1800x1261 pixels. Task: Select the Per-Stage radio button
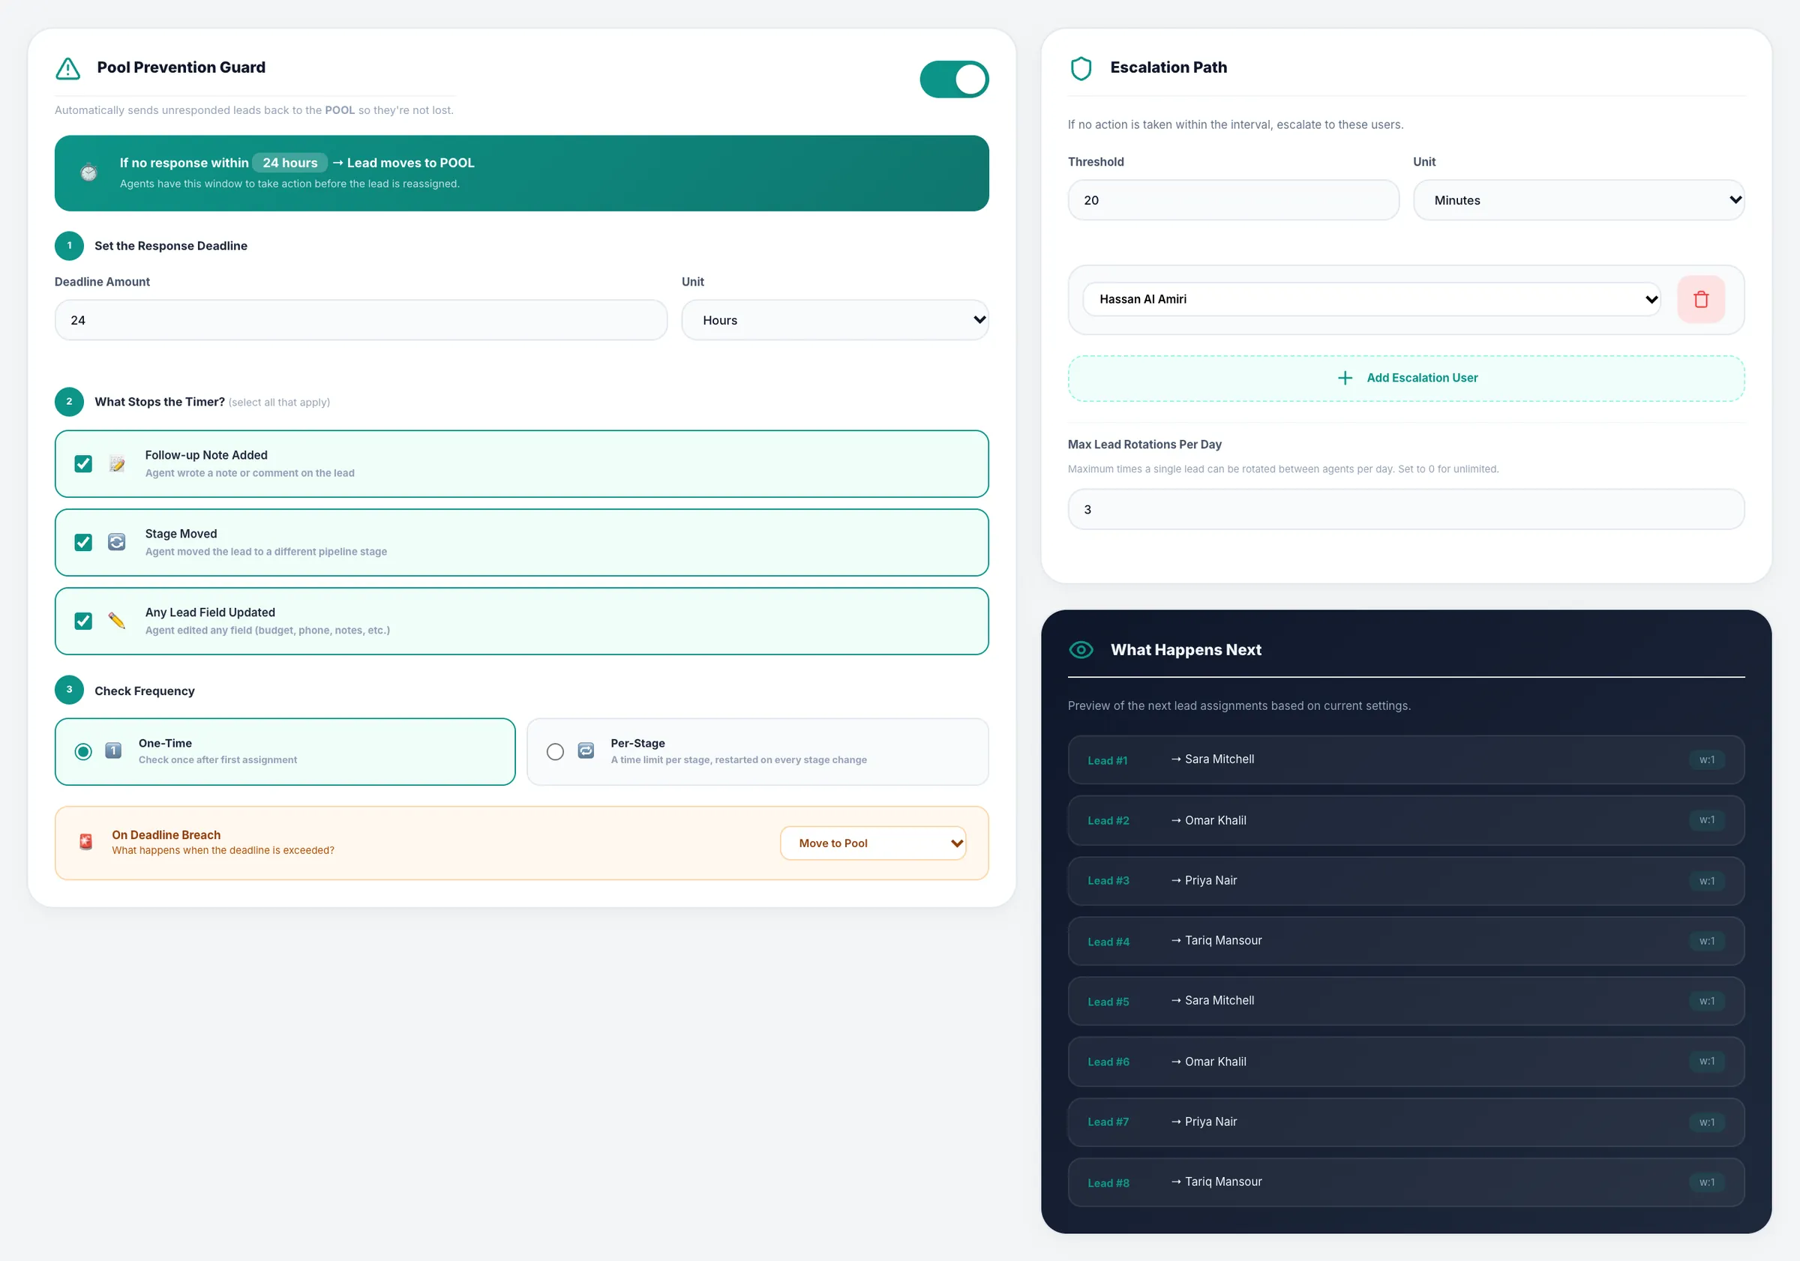click(x=555, y=752)
